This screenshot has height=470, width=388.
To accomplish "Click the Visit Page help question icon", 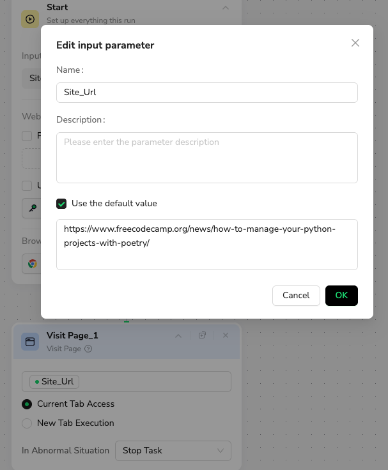I will pos(88,349).
